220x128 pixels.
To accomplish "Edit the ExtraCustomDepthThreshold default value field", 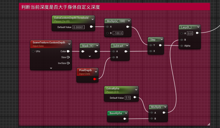I will [79, 27].
